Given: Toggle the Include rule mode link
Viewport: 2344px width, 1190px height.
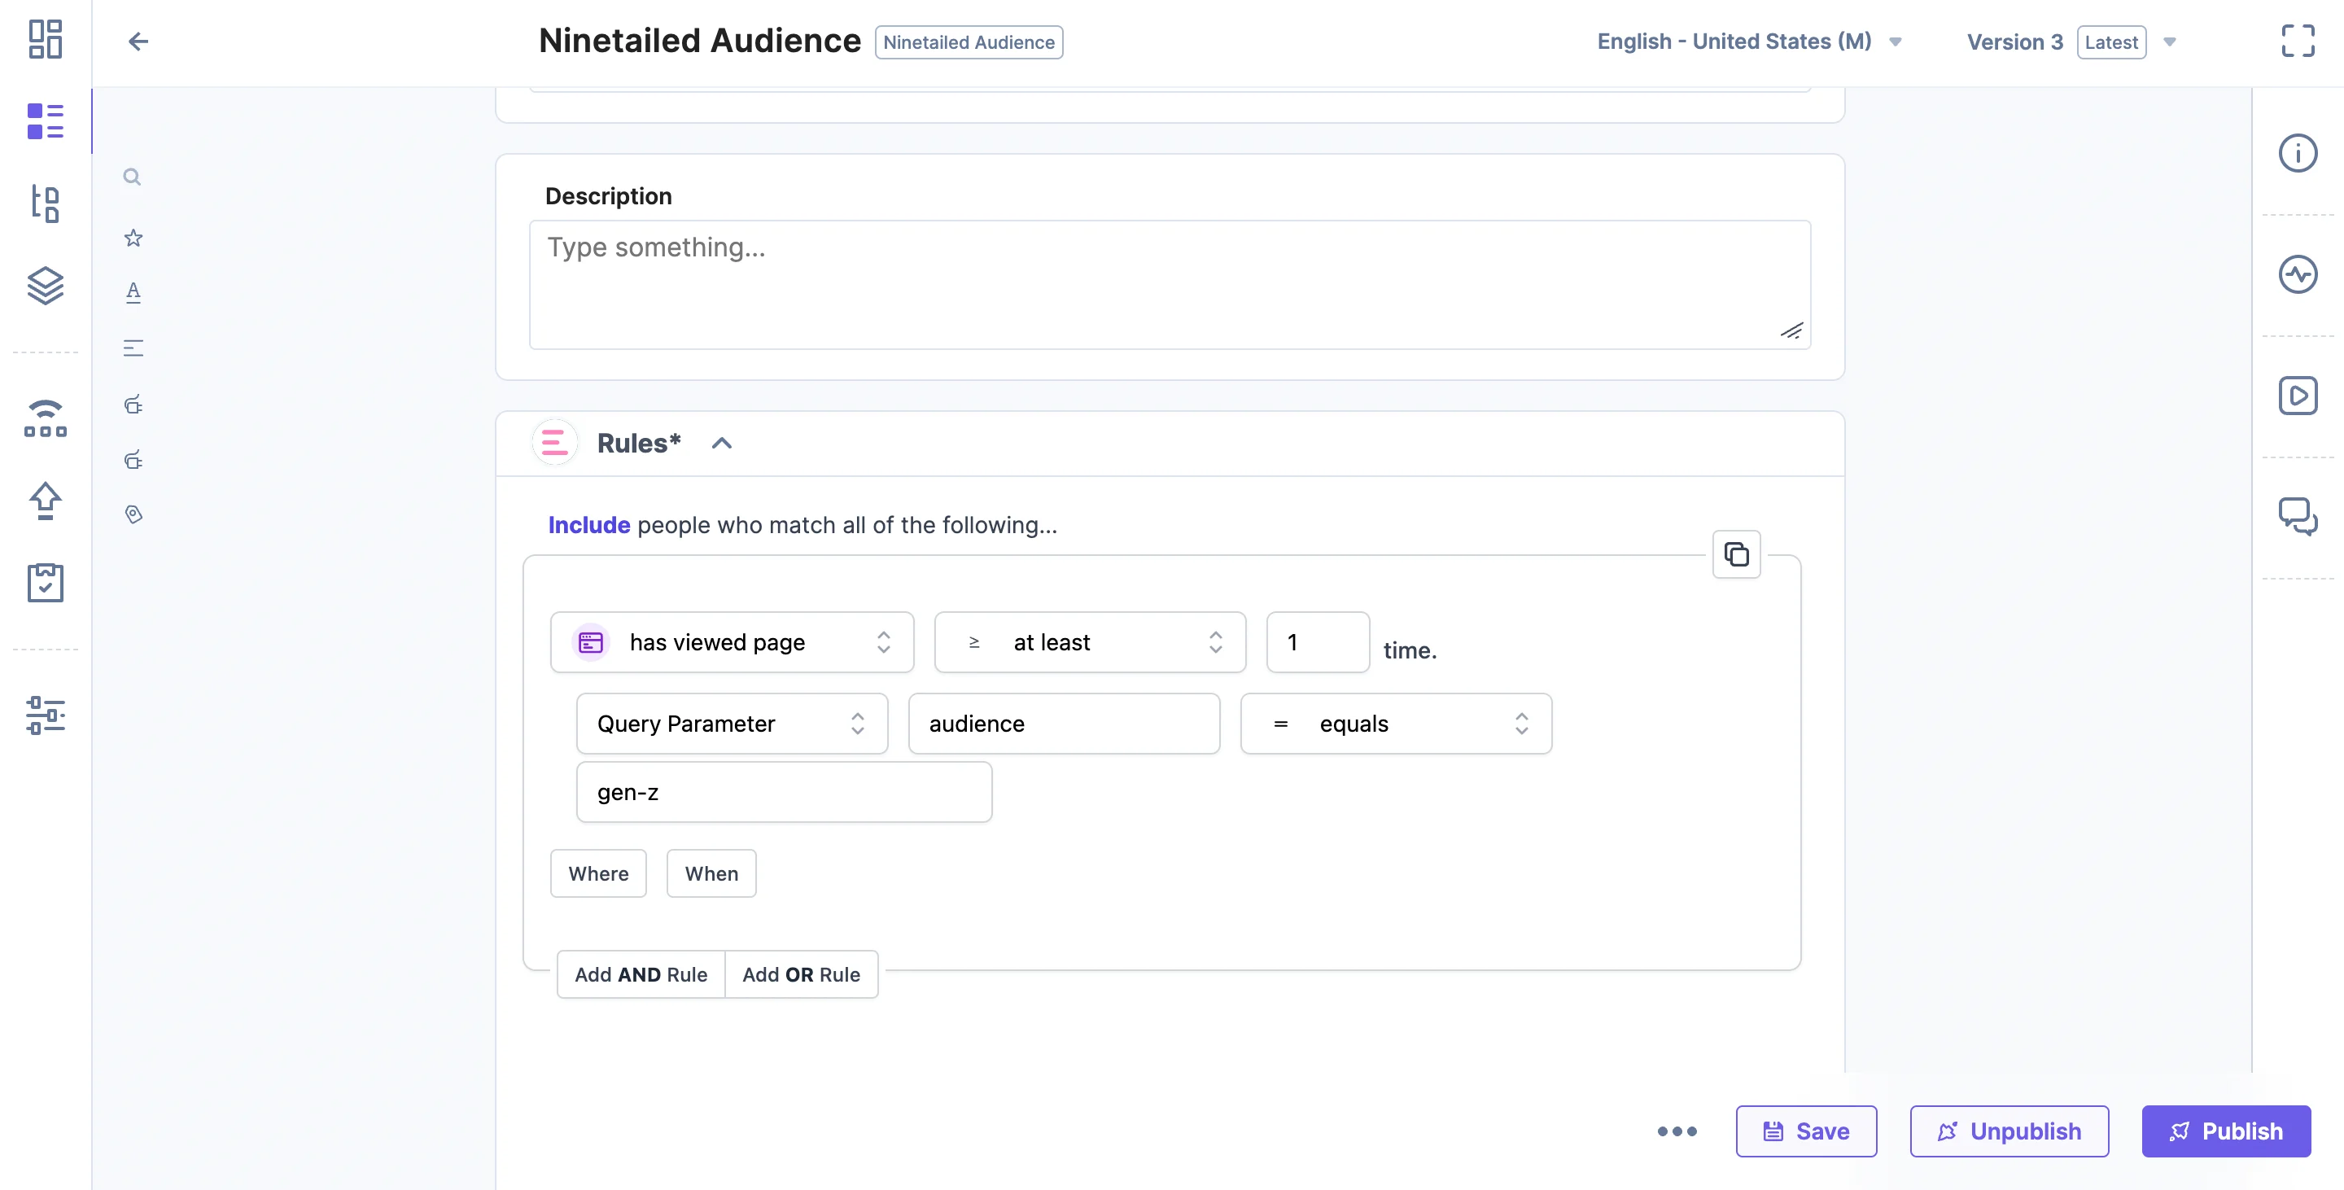Looking at the screenshot, I should pyautogui.click(x=588, y=525).
